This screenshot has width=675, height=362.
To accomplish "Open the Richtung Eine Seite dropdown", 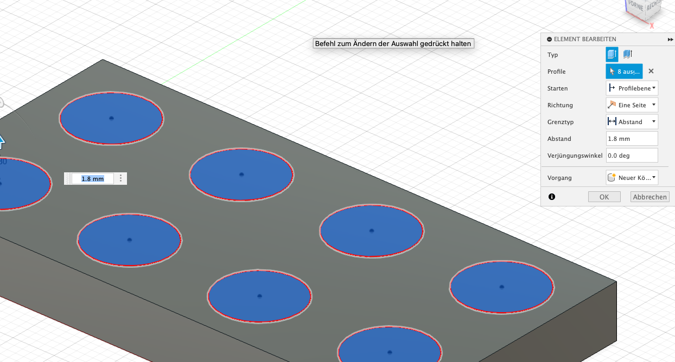I will (x=632, y=105).
